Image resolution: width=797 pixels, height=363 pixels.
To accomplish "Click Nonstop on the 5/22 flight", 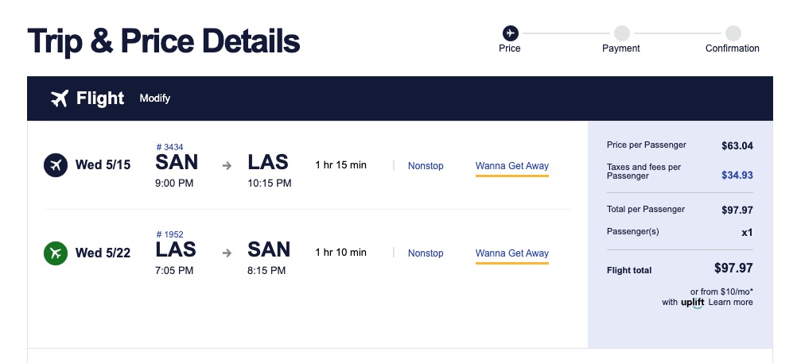I will tap(426, 253).
